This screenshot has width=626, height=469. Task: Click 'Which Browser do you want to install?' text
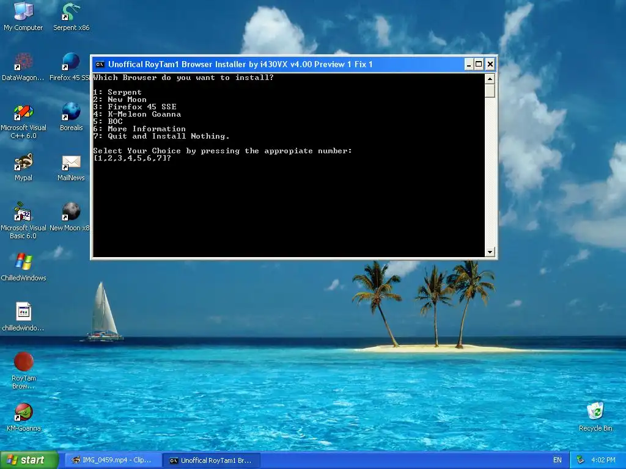(x=183, y=78)
